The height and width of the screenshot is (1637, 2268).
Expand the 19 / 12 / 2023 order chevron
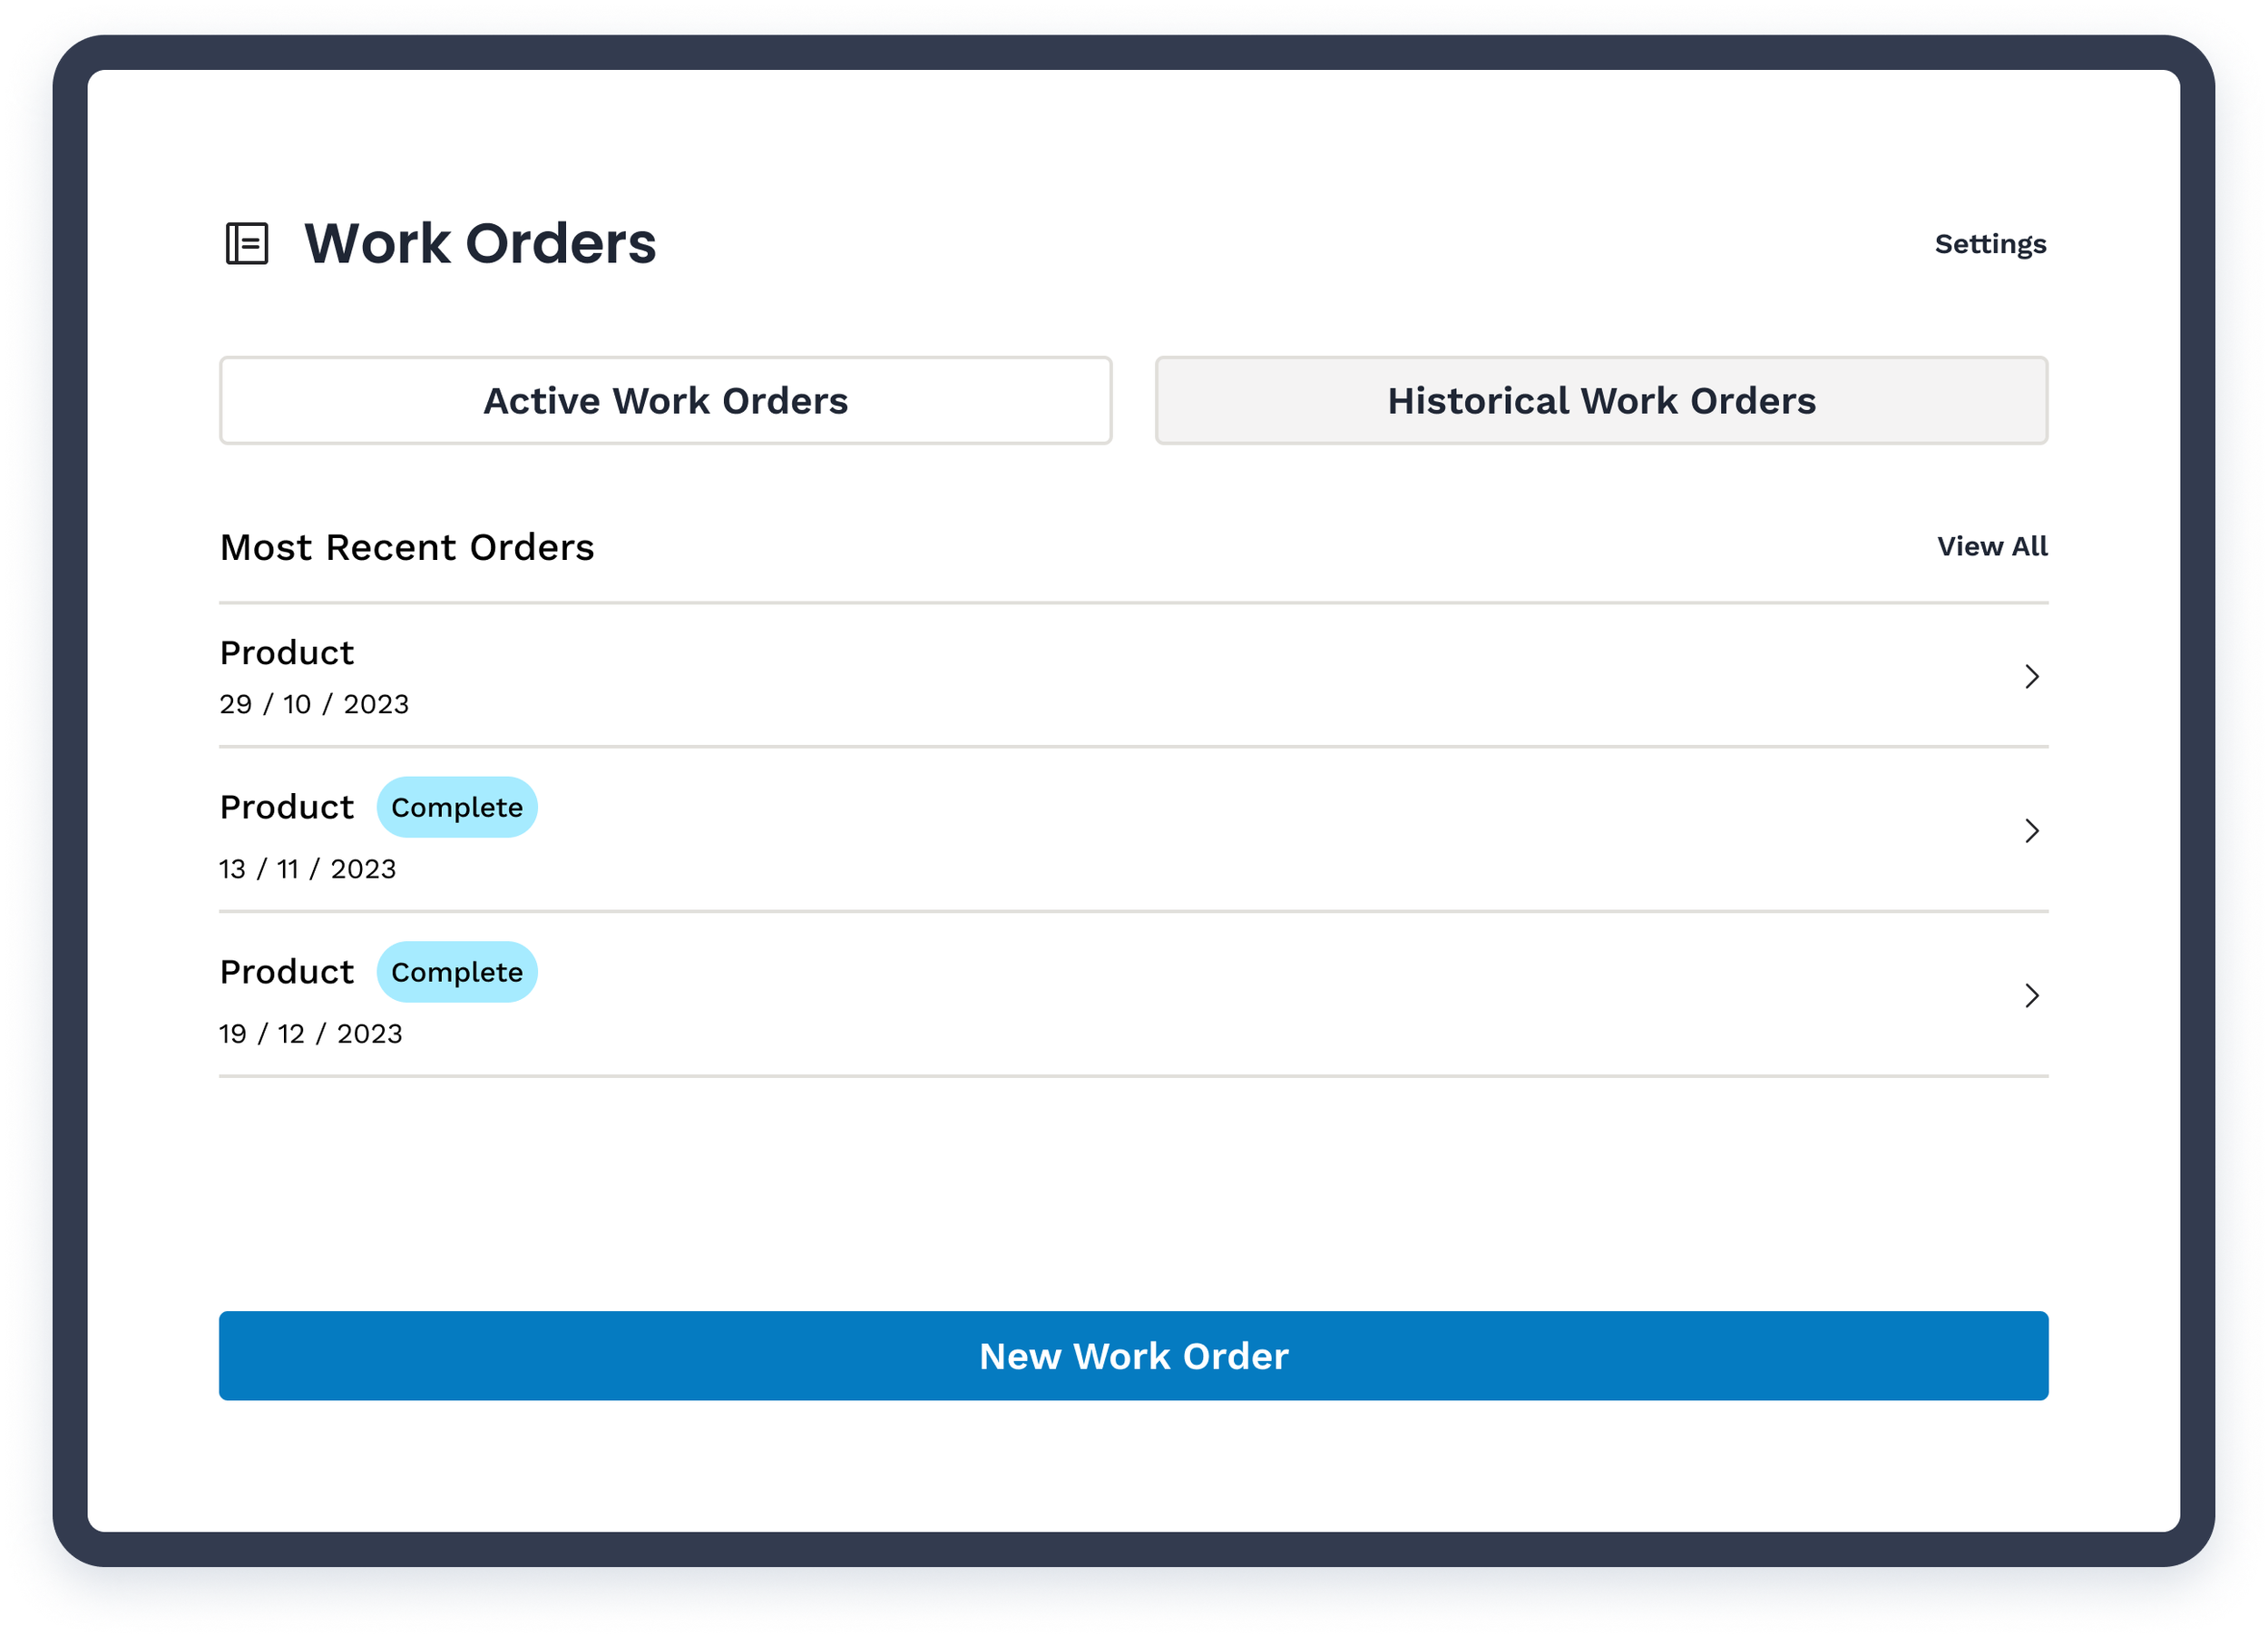2031,996
